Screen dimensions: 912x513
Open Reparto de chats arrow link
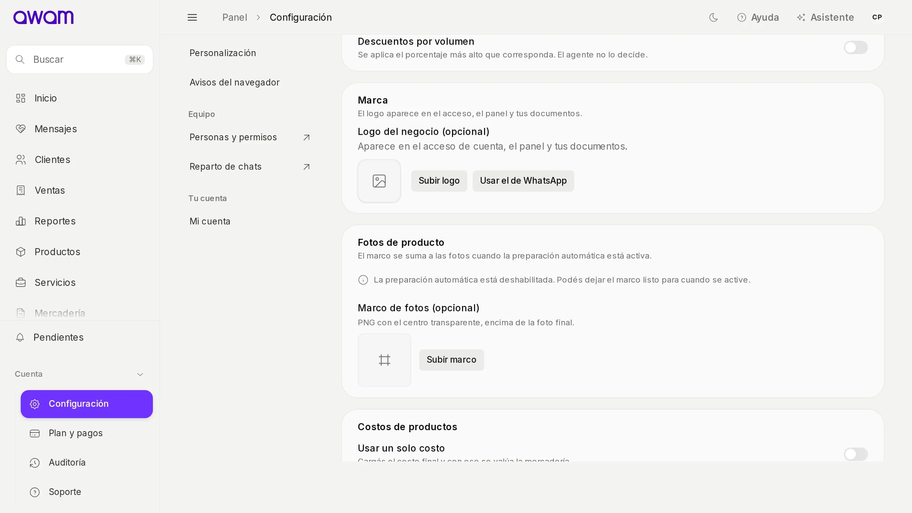click(306, 167)
